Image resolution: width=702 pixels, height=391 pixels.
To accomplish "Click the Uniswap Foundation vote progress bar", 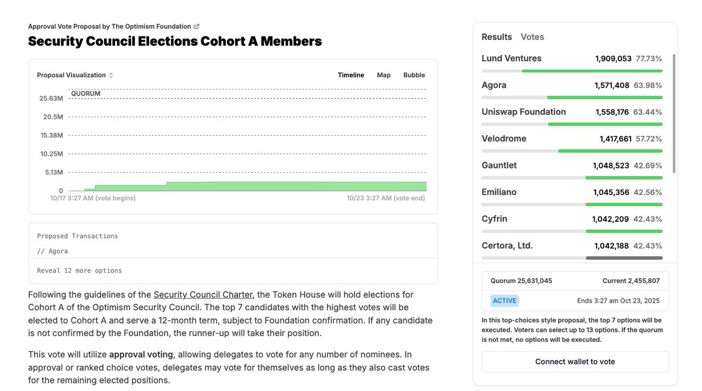I will pos(572,124).
